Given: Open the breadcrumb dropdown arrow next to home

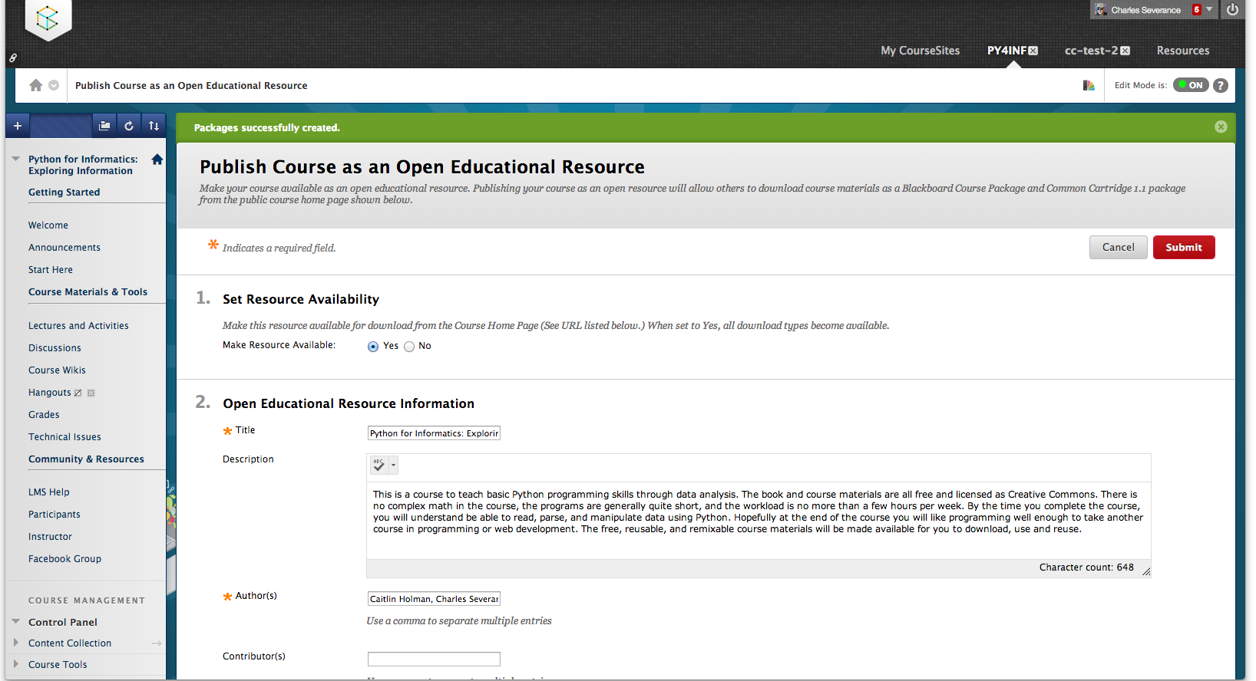Looking at the screenshot, I should pos(54,85).
